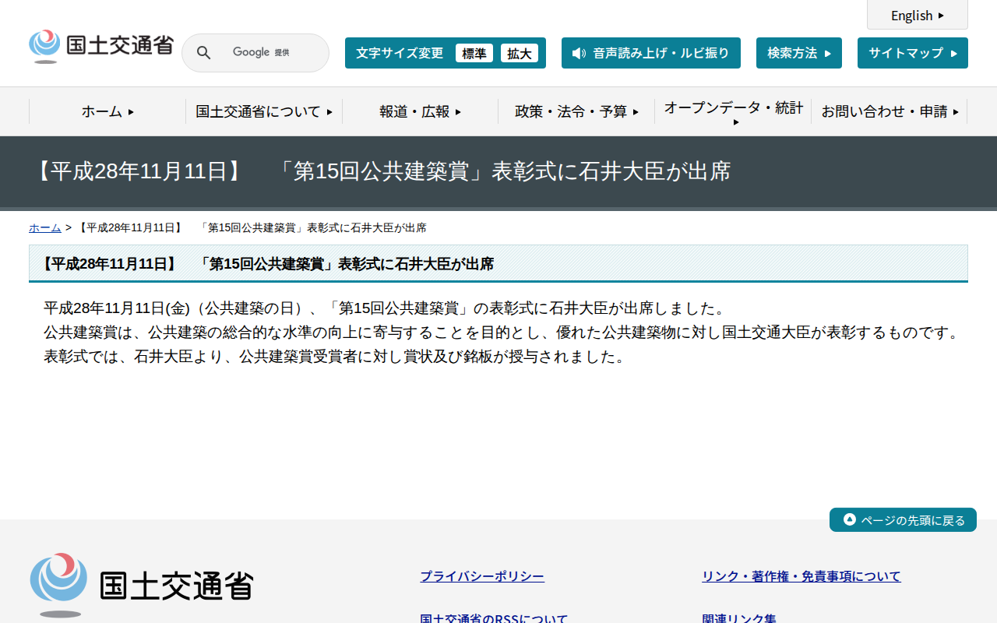Click the 文字サイズ変更 label
The height and width of the screenshot is (623, 997).
pos(400,53)
